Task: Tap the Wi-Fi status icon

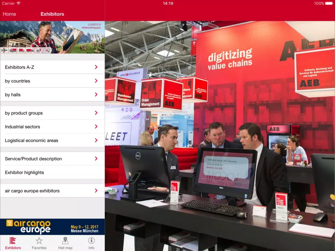Action: [x=19, y=3]
